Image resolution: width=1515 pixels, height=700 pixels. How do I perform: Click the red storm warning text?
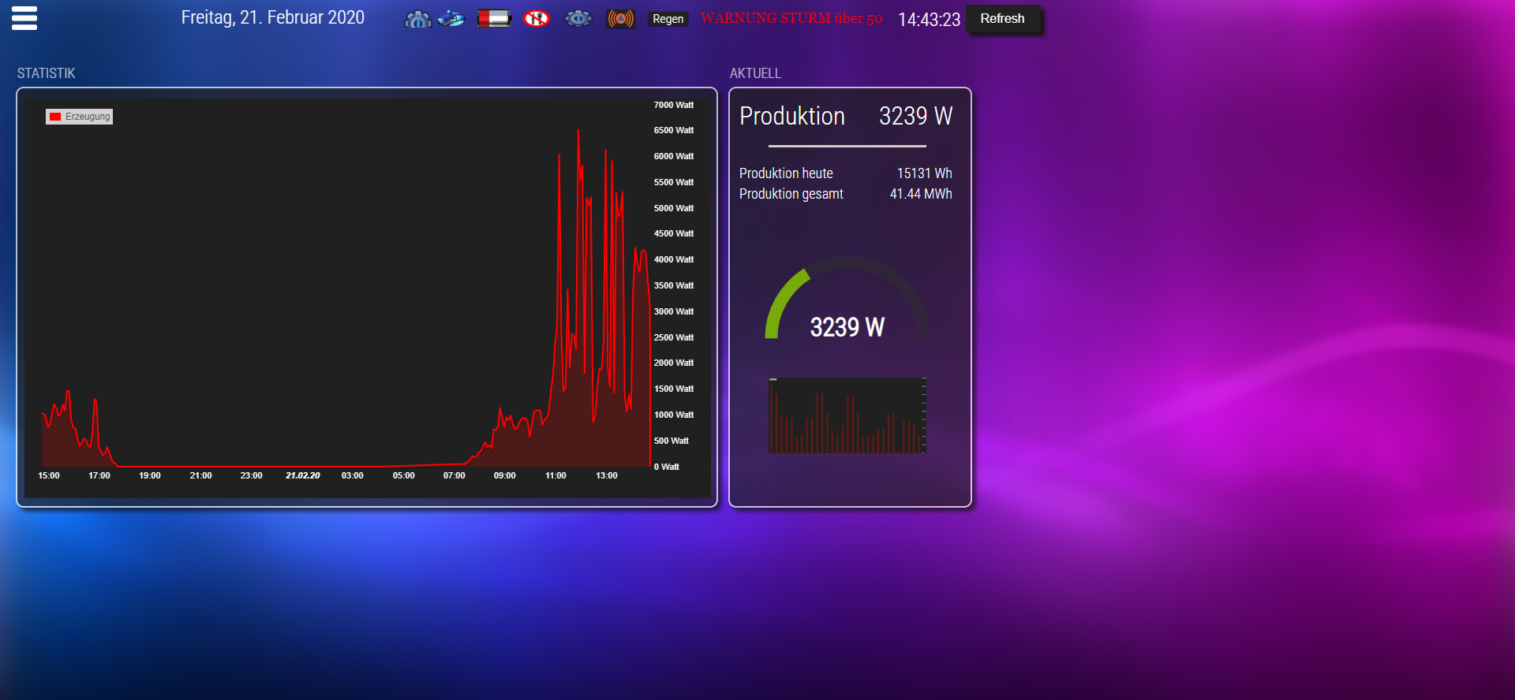(791, 18)
